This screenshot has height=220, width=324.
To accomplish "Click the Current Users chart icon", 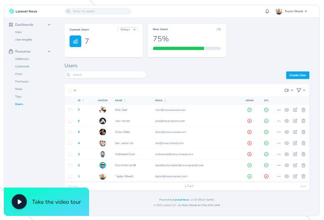I will (75, 41).
